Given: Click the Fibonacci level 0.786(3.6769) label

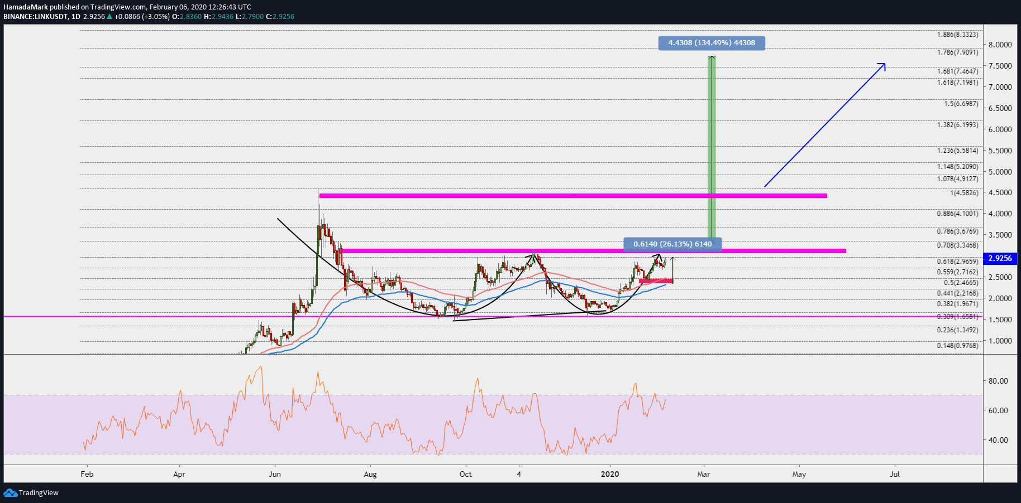Looking at the screenshot, I should coord(958,231).
